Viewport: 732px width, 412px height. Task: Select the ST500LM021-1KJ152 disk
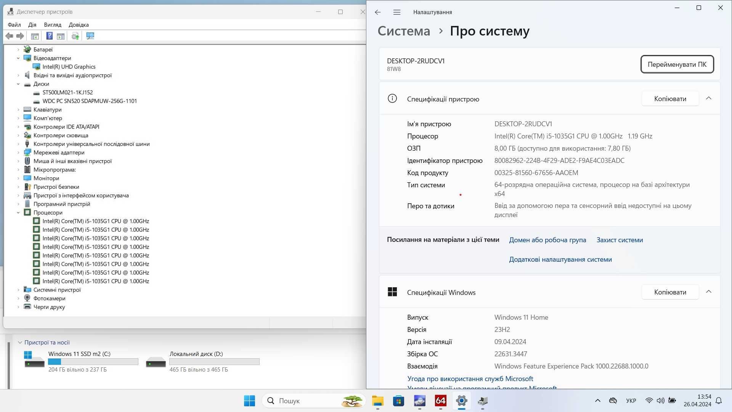point(67,92)
